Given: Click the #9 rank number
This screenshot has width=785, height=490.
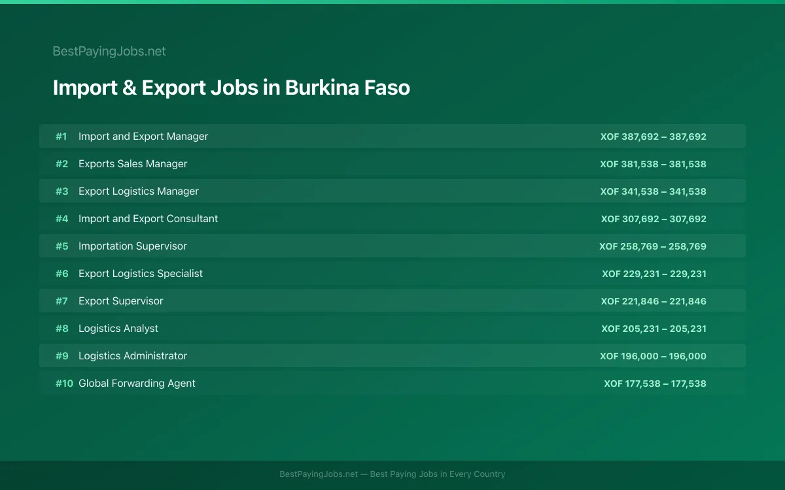Looking at the screenshot, I should (x=61, y=356).
